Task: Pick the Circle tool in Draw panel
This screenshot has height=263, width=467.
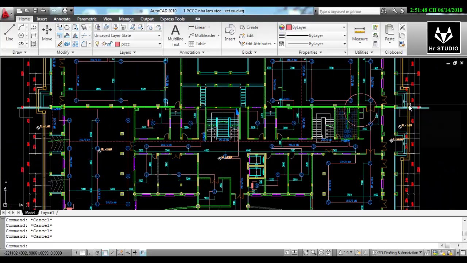Action: tap(21, 35)
